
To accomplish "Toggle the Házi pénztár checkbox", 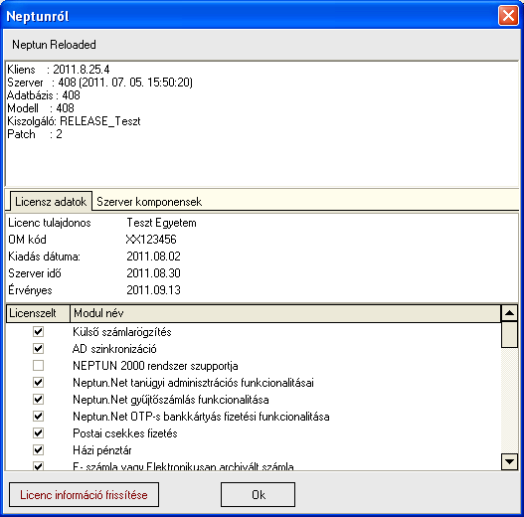I will click(38, 449).
